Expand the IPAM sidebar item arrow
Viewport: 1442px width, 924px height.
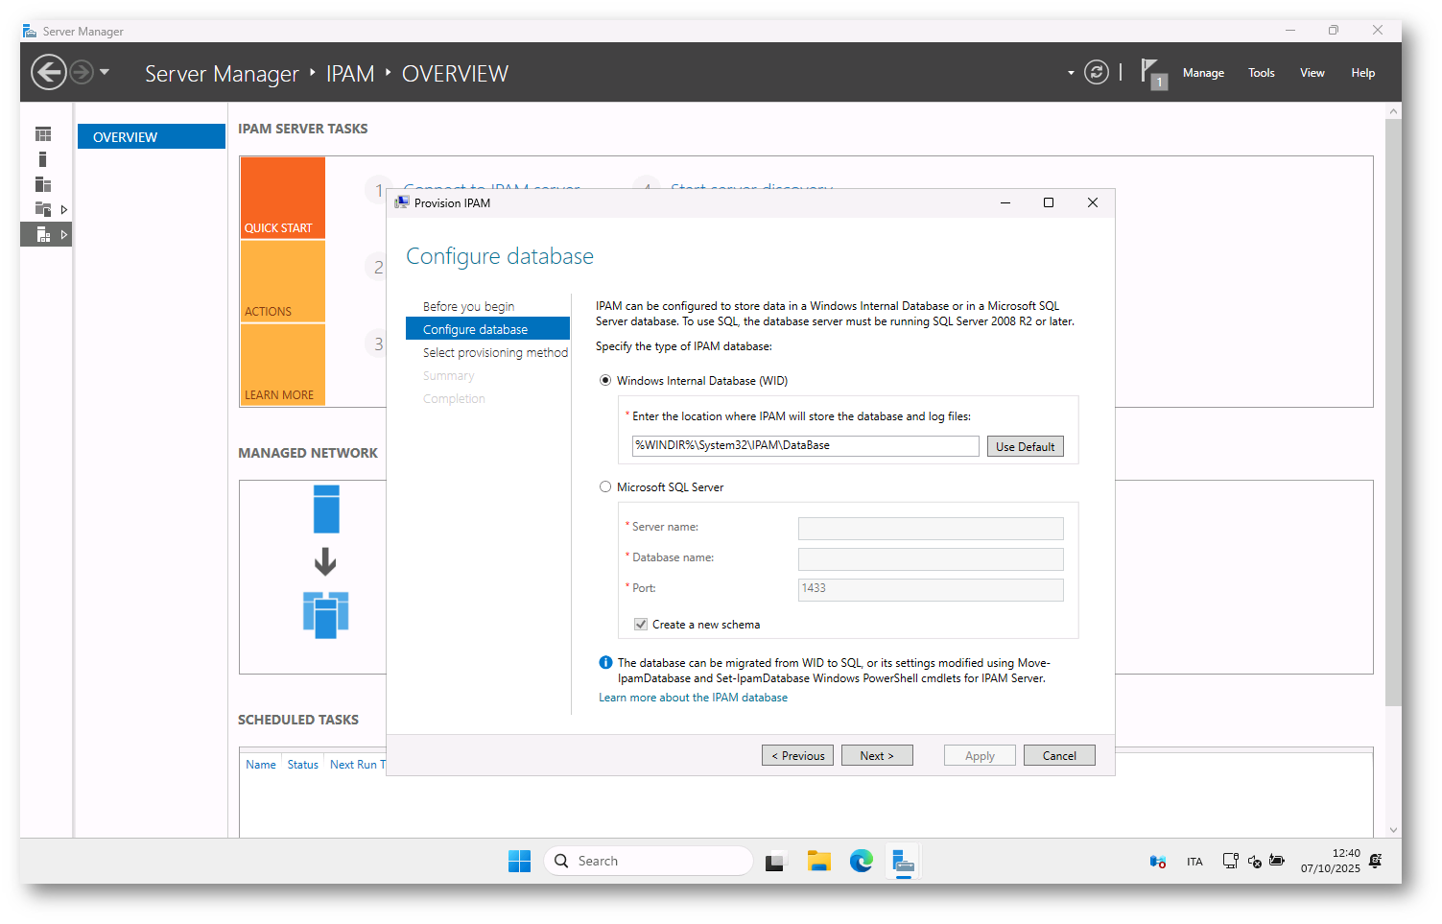(64, 234)
